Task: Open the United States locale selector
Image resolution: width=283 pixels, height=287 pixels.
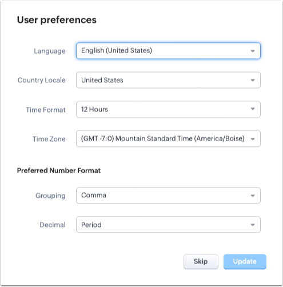Action: (x=168, y=80)
